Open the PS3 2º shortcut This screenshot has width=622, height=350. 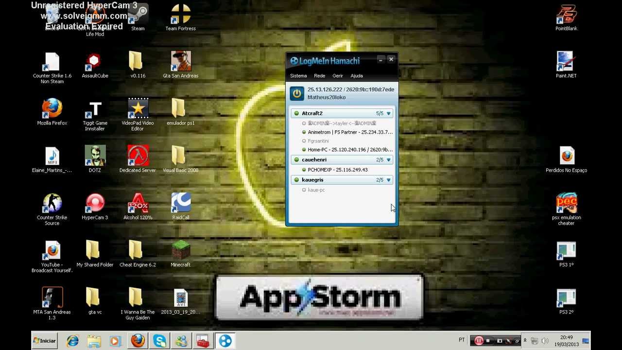click(566, 301)
